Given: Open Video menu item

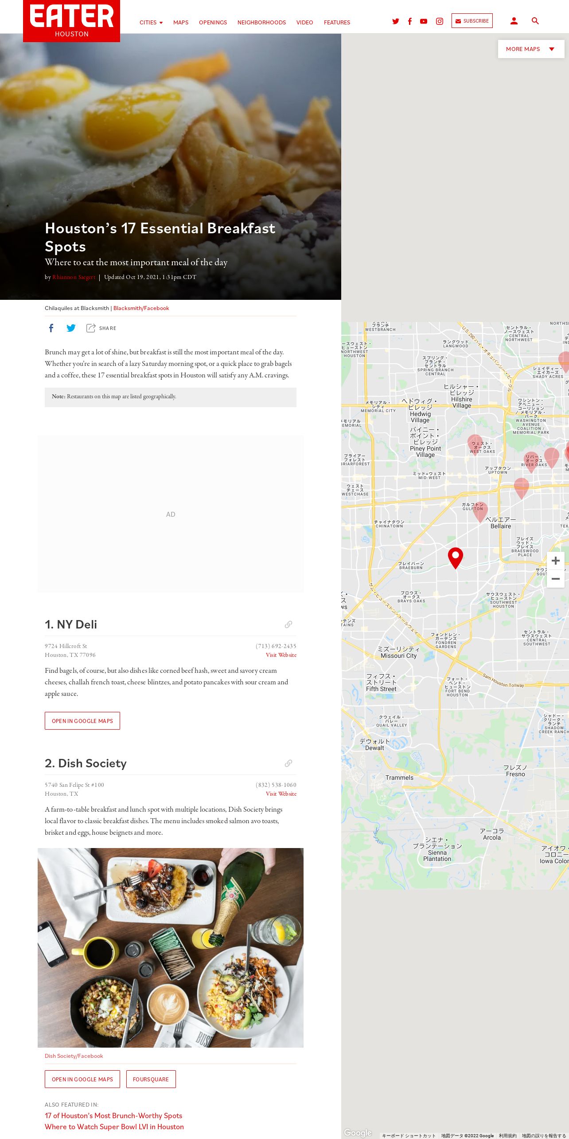Looking at the screenshot, I should click(x=305, y=23).
